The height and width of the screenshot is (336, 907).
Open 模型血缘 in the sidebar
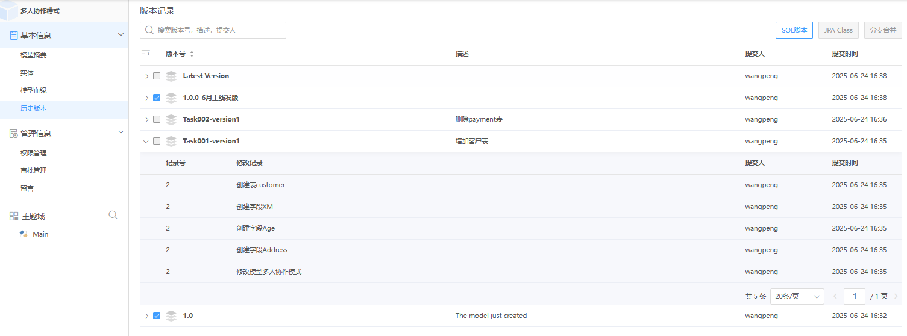point(34,90)
